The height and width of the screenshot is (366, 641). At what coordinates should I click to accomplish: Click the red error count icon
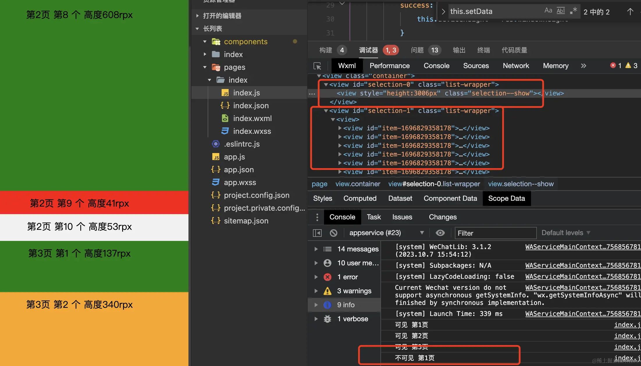tap(613, 65)
